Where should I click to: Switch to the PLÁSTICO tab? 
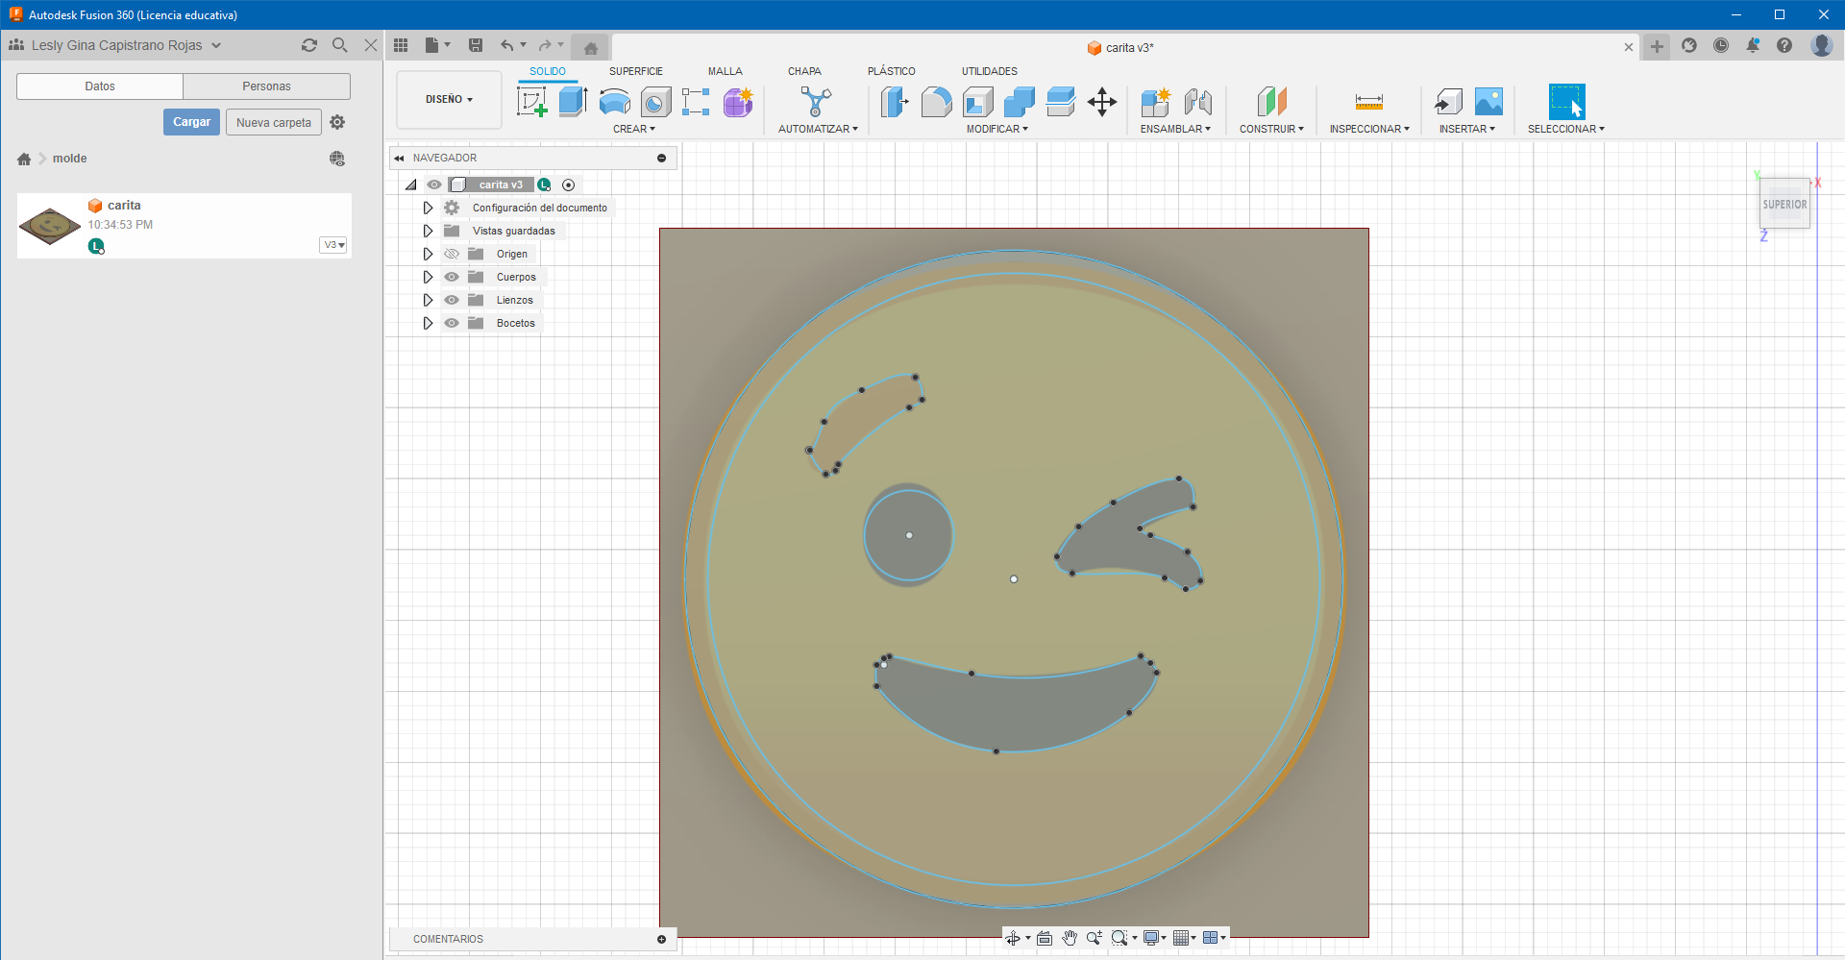click(x=892, y=71)
